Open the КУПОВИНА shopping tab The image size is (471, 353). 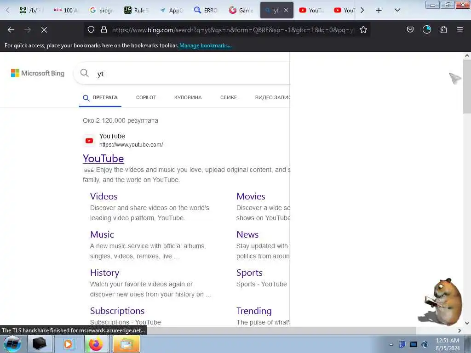tap(188, 97)
